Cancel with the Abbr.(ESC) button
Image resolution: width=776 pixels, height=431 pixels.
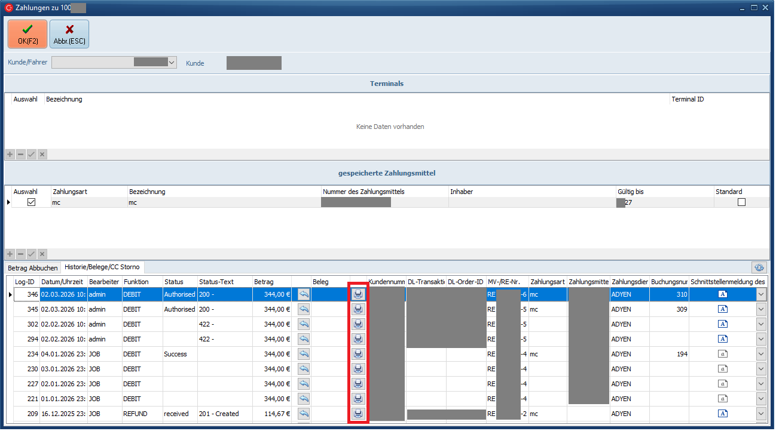69,34
